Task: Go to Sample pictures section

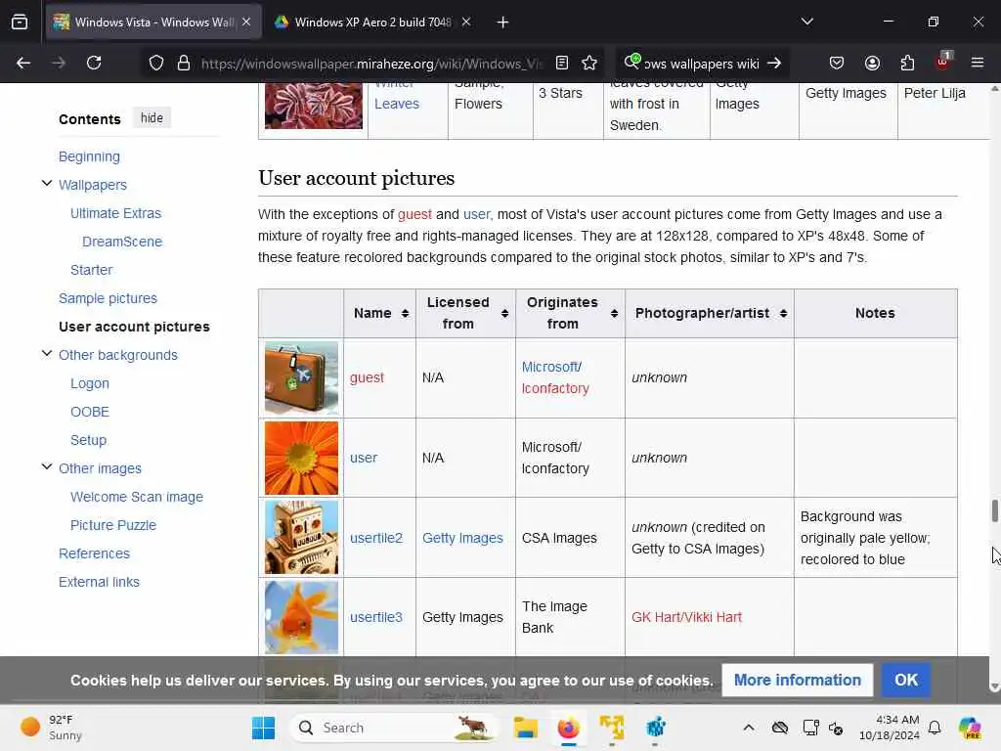Action: click(x=108, y=298)
